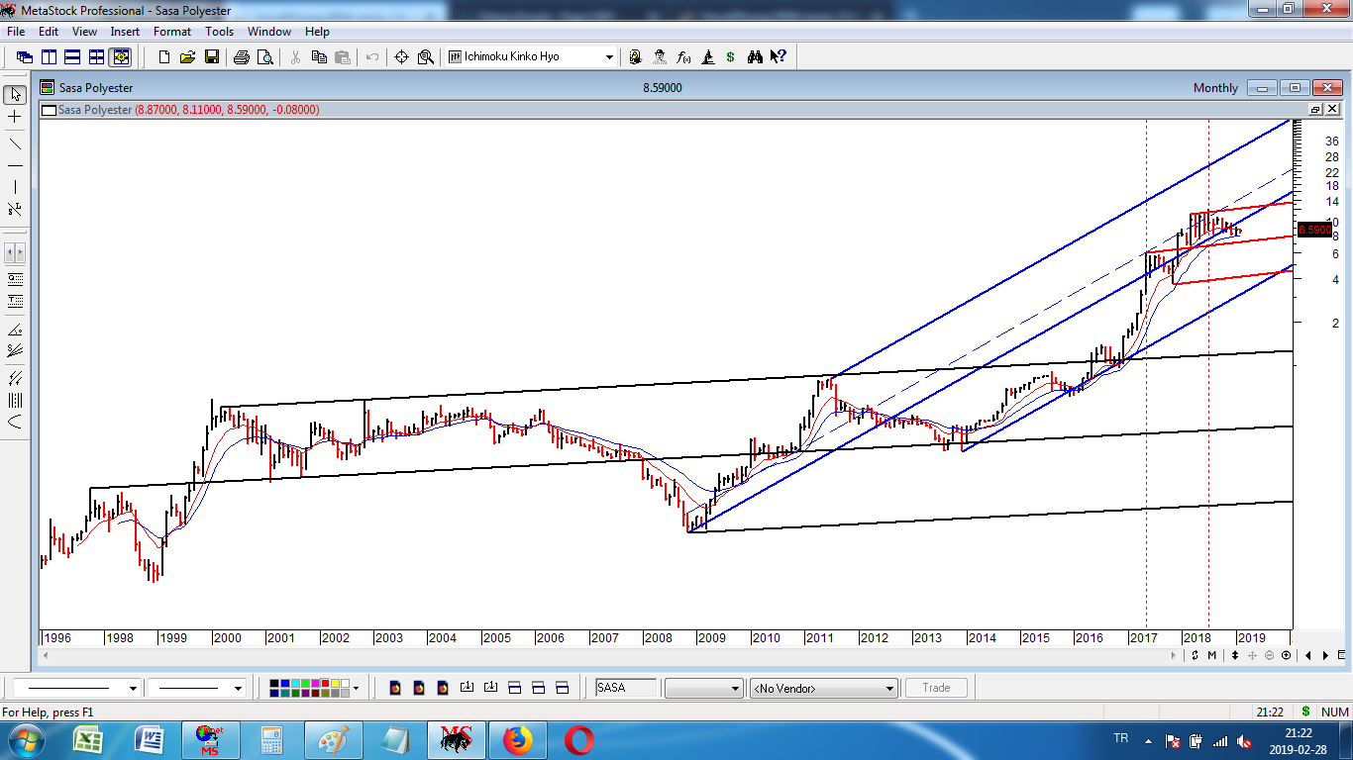Open the View menu

point(84,32)
